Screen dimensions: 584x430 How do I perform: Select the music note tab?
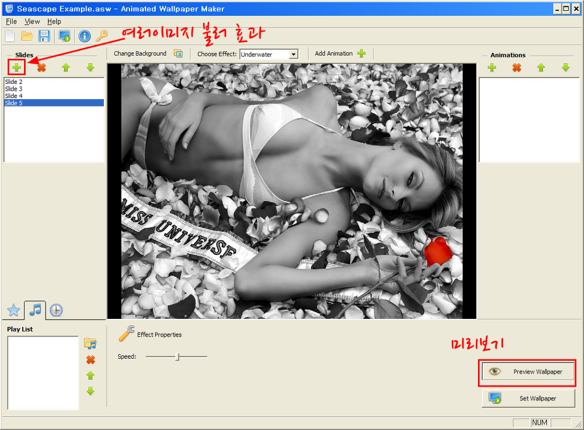pyautogui.click(x=35, y=309)
